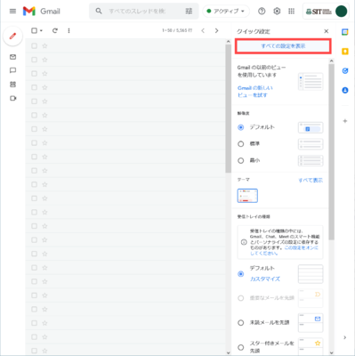This screenshot has width=355, height=356.
Task: Open the More three-dot toolbar menu
Action: pos(69,30)
